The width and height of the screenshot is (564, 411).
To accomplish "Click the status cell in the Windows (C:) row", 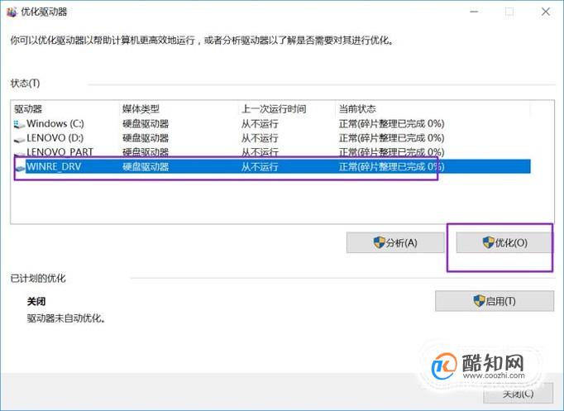I will [x=391, y=124].
